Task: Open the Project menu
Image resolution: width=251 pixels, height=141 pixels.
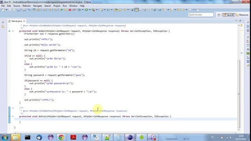Action: [x=57, y=6]
